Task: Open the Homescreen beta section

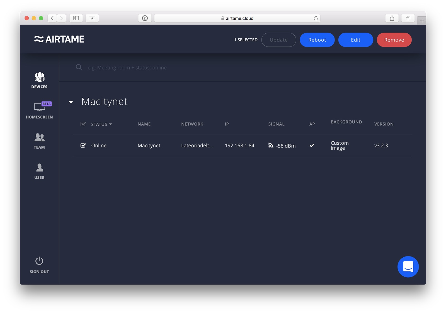Action: pos(39,110)
